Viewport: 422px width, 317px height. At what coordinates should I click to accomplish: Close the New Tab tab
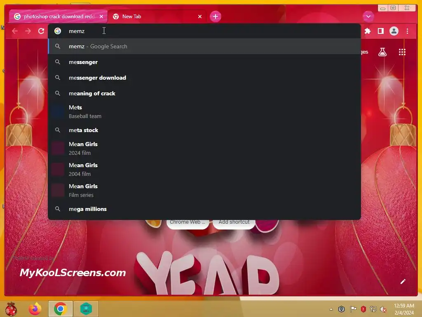(200, 17)
